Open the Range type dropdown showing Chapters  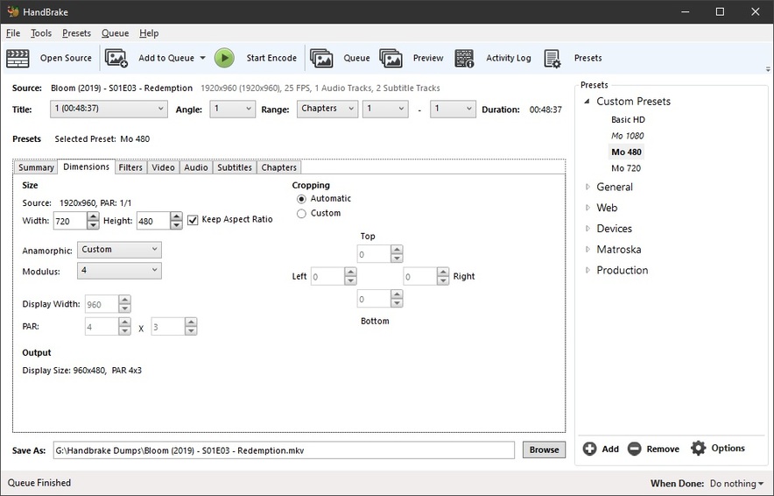327,109
